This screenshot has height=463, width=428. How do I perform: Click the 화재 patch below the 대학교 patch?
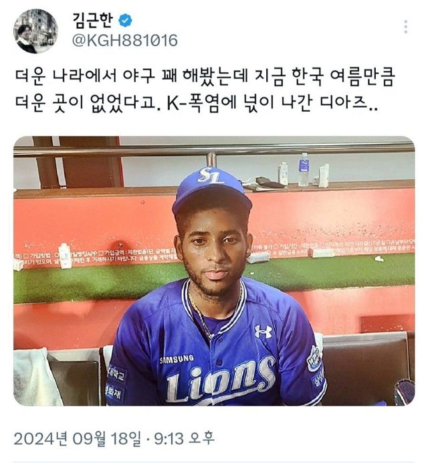coord(114,392)
